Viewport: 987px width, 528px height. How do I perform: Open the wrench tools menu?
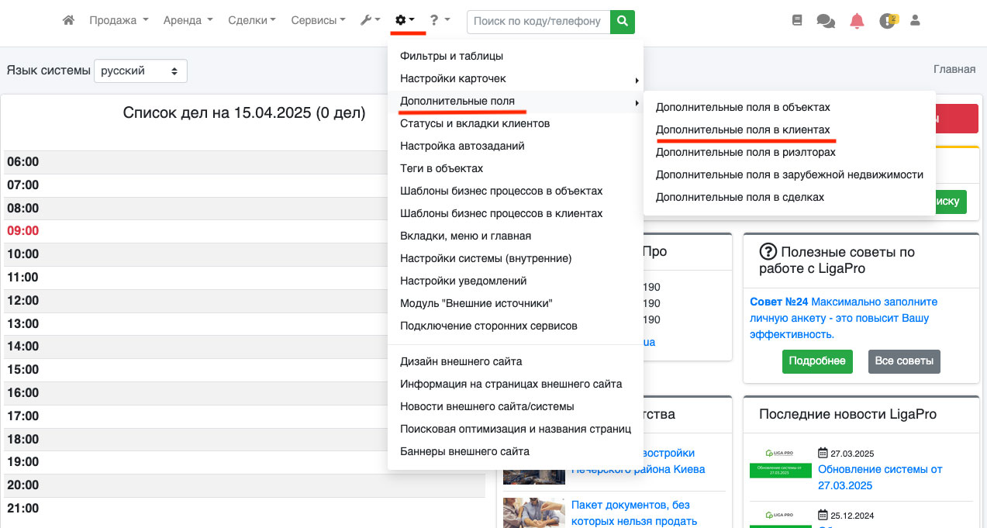pos(370,21)
